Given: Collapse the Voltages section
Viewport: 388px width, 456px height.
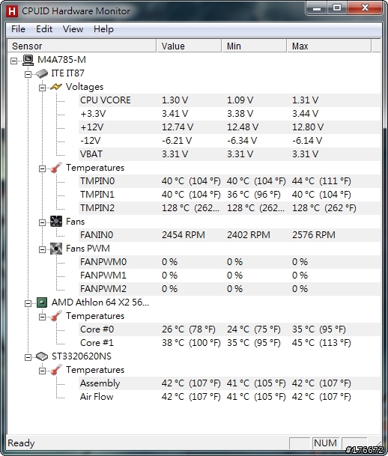Looking at the screenshot, I should tap(42, 88).
